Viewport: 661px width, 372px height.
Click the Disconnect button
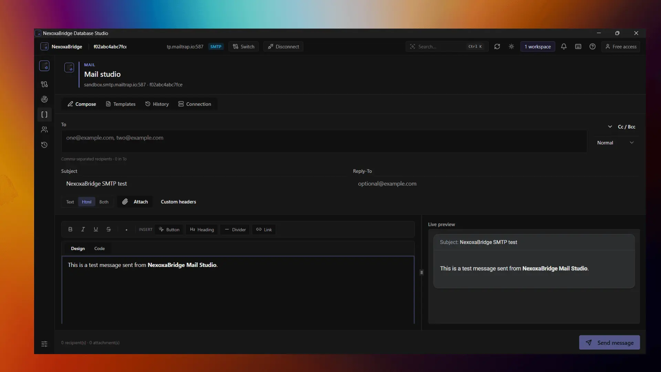[x=283, y=46]
